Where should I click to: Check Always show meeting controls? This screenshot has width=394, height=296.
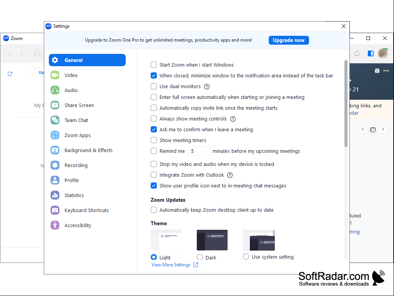click(x=154, y=119)
